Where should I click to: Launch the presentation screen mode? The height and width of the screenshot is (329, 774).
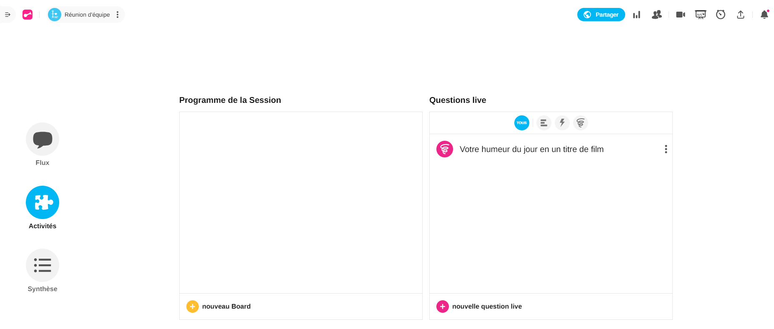(700, 15)
